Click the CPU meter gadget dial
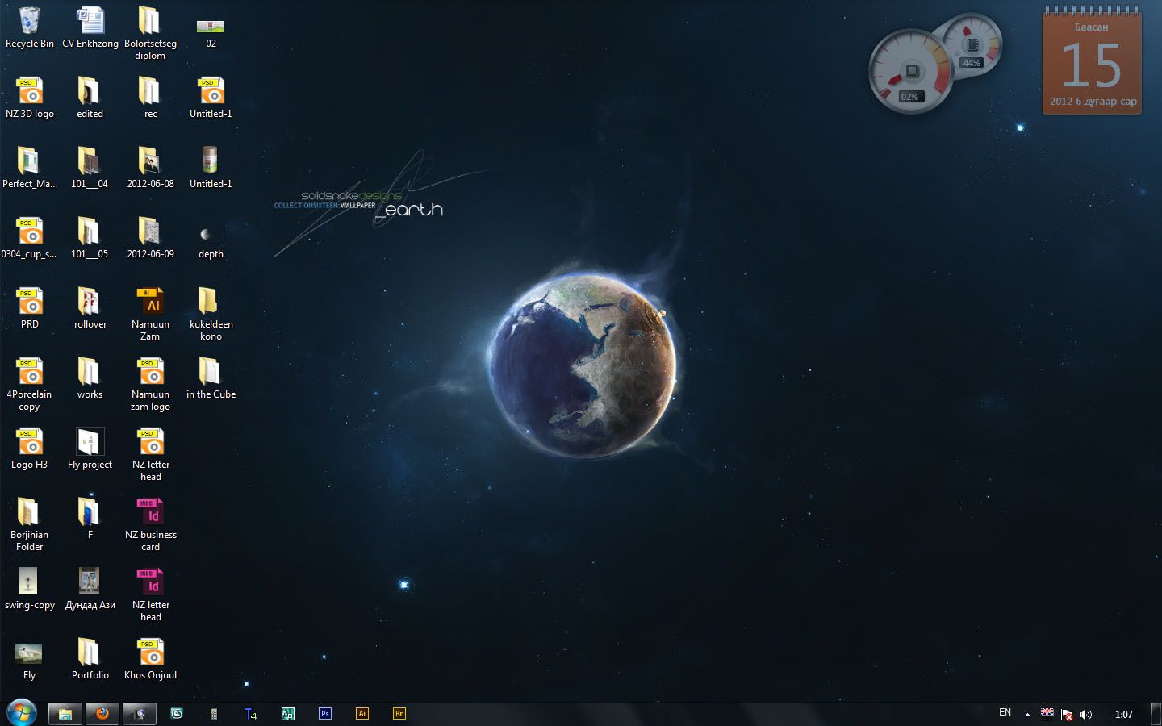Image resolution: width=1162 pixels, height=726 pixels. (910, 73)
